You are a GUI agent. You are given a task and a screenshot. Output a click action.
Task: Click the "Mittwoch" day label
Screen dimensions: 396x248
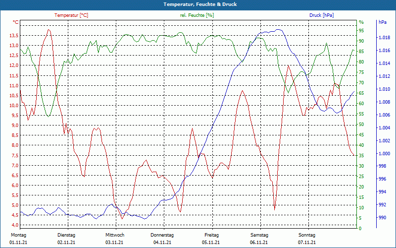[x=115, y=235]
